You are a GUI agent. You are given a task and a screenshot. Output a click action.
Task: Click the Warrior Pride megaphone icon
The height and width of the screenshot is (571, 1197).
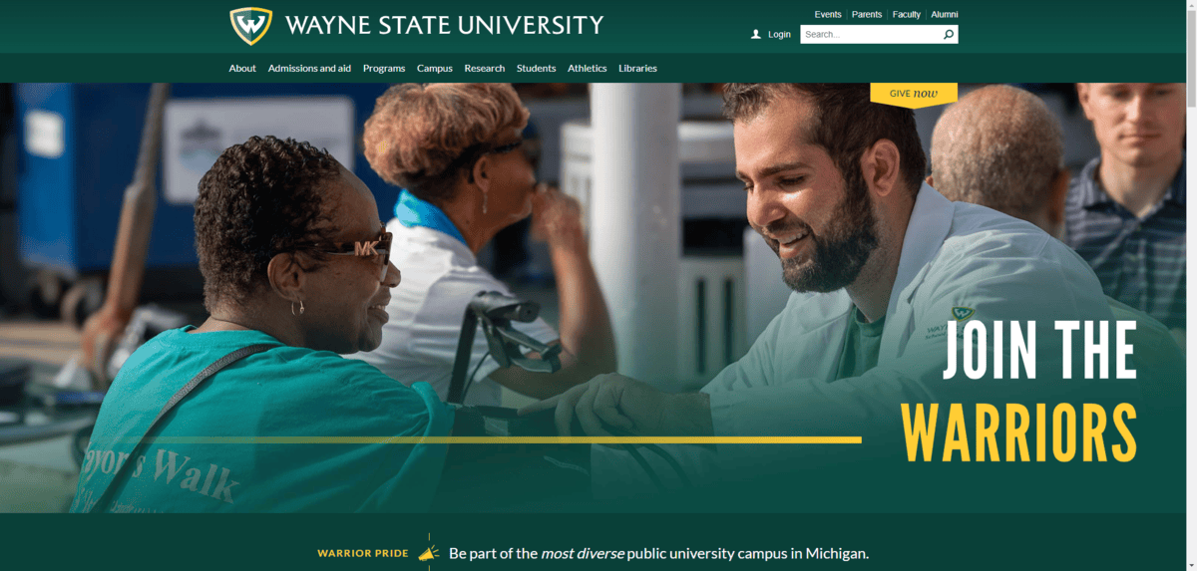[x=428, y=553]
